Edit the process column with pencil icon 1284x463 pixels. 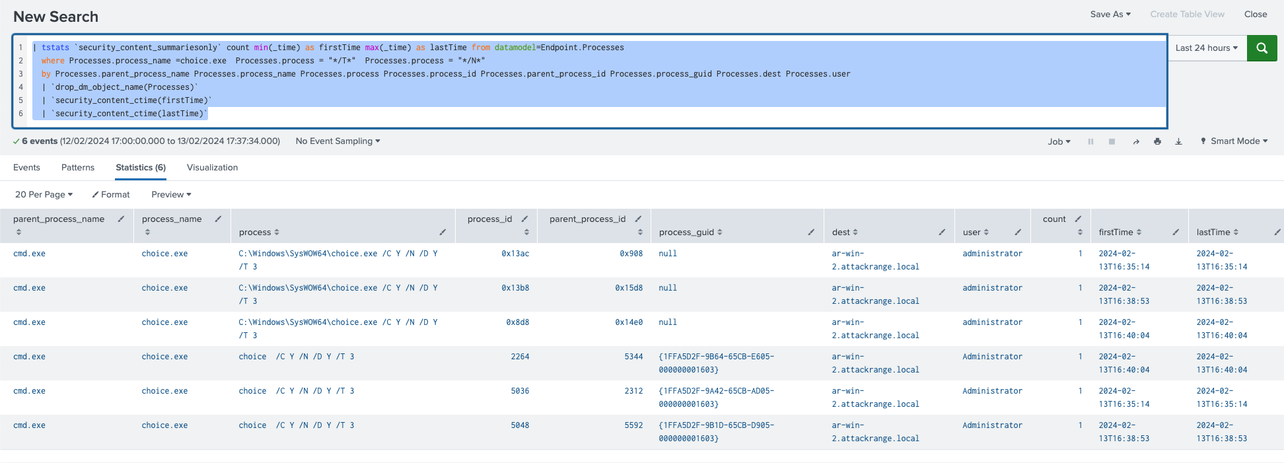(443, 232)
